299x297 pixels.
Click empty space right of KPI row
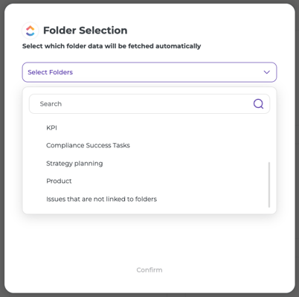pyautogui.click(x=161, y=128)
